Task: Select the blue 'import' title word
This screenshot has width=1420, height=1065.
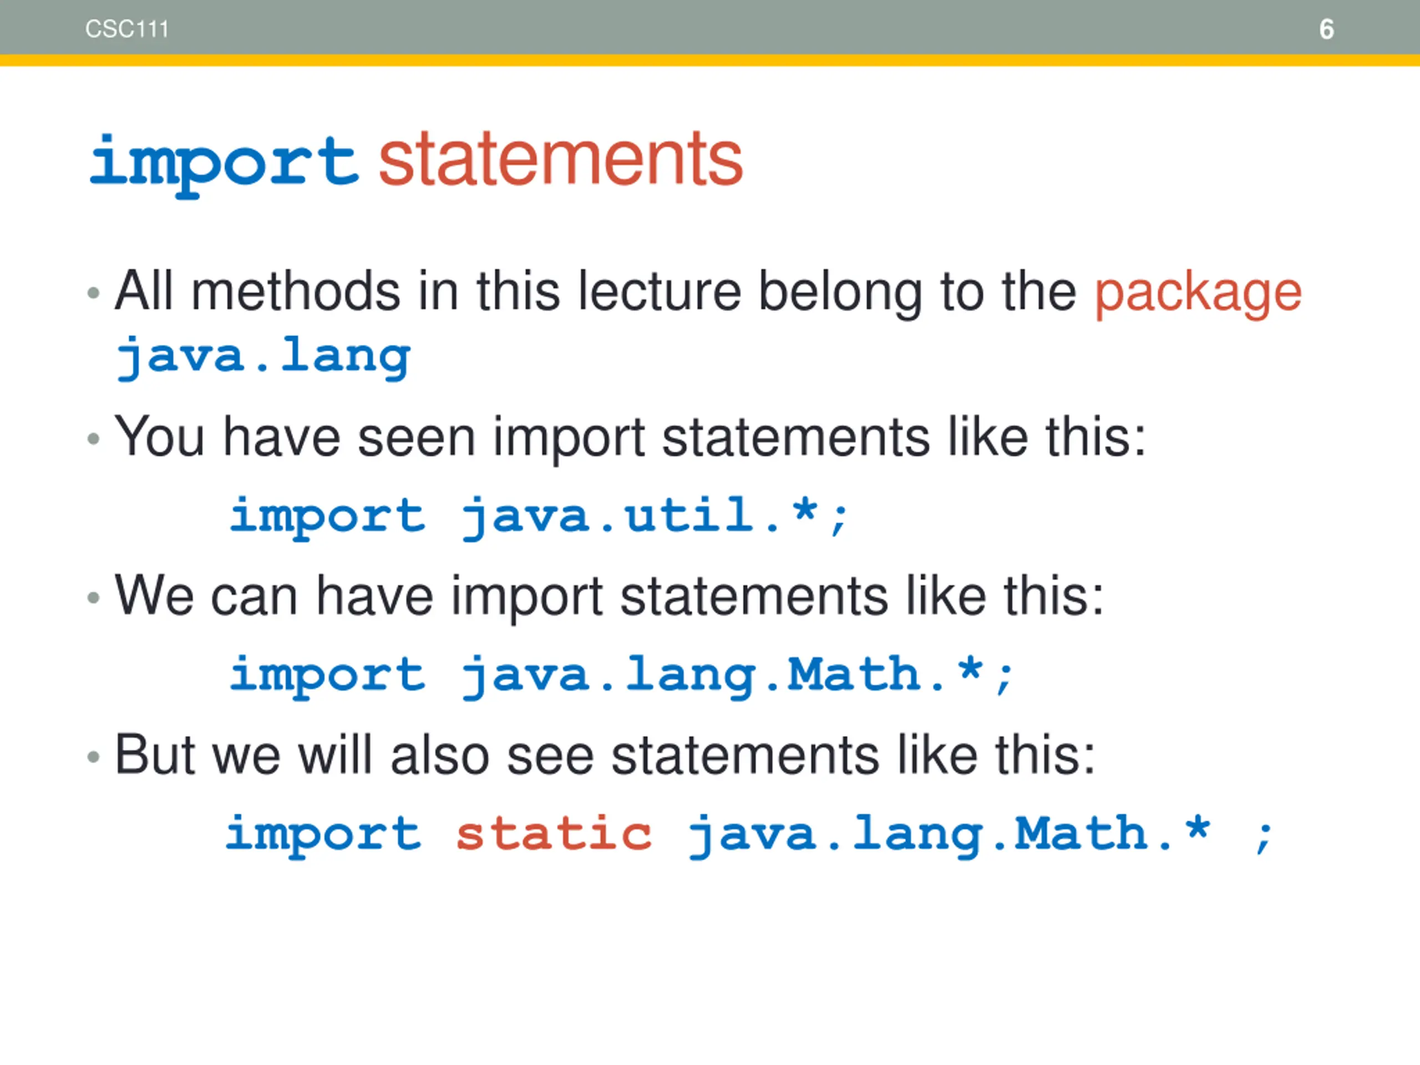Action: pyautogui.click(x=224, y=164)
